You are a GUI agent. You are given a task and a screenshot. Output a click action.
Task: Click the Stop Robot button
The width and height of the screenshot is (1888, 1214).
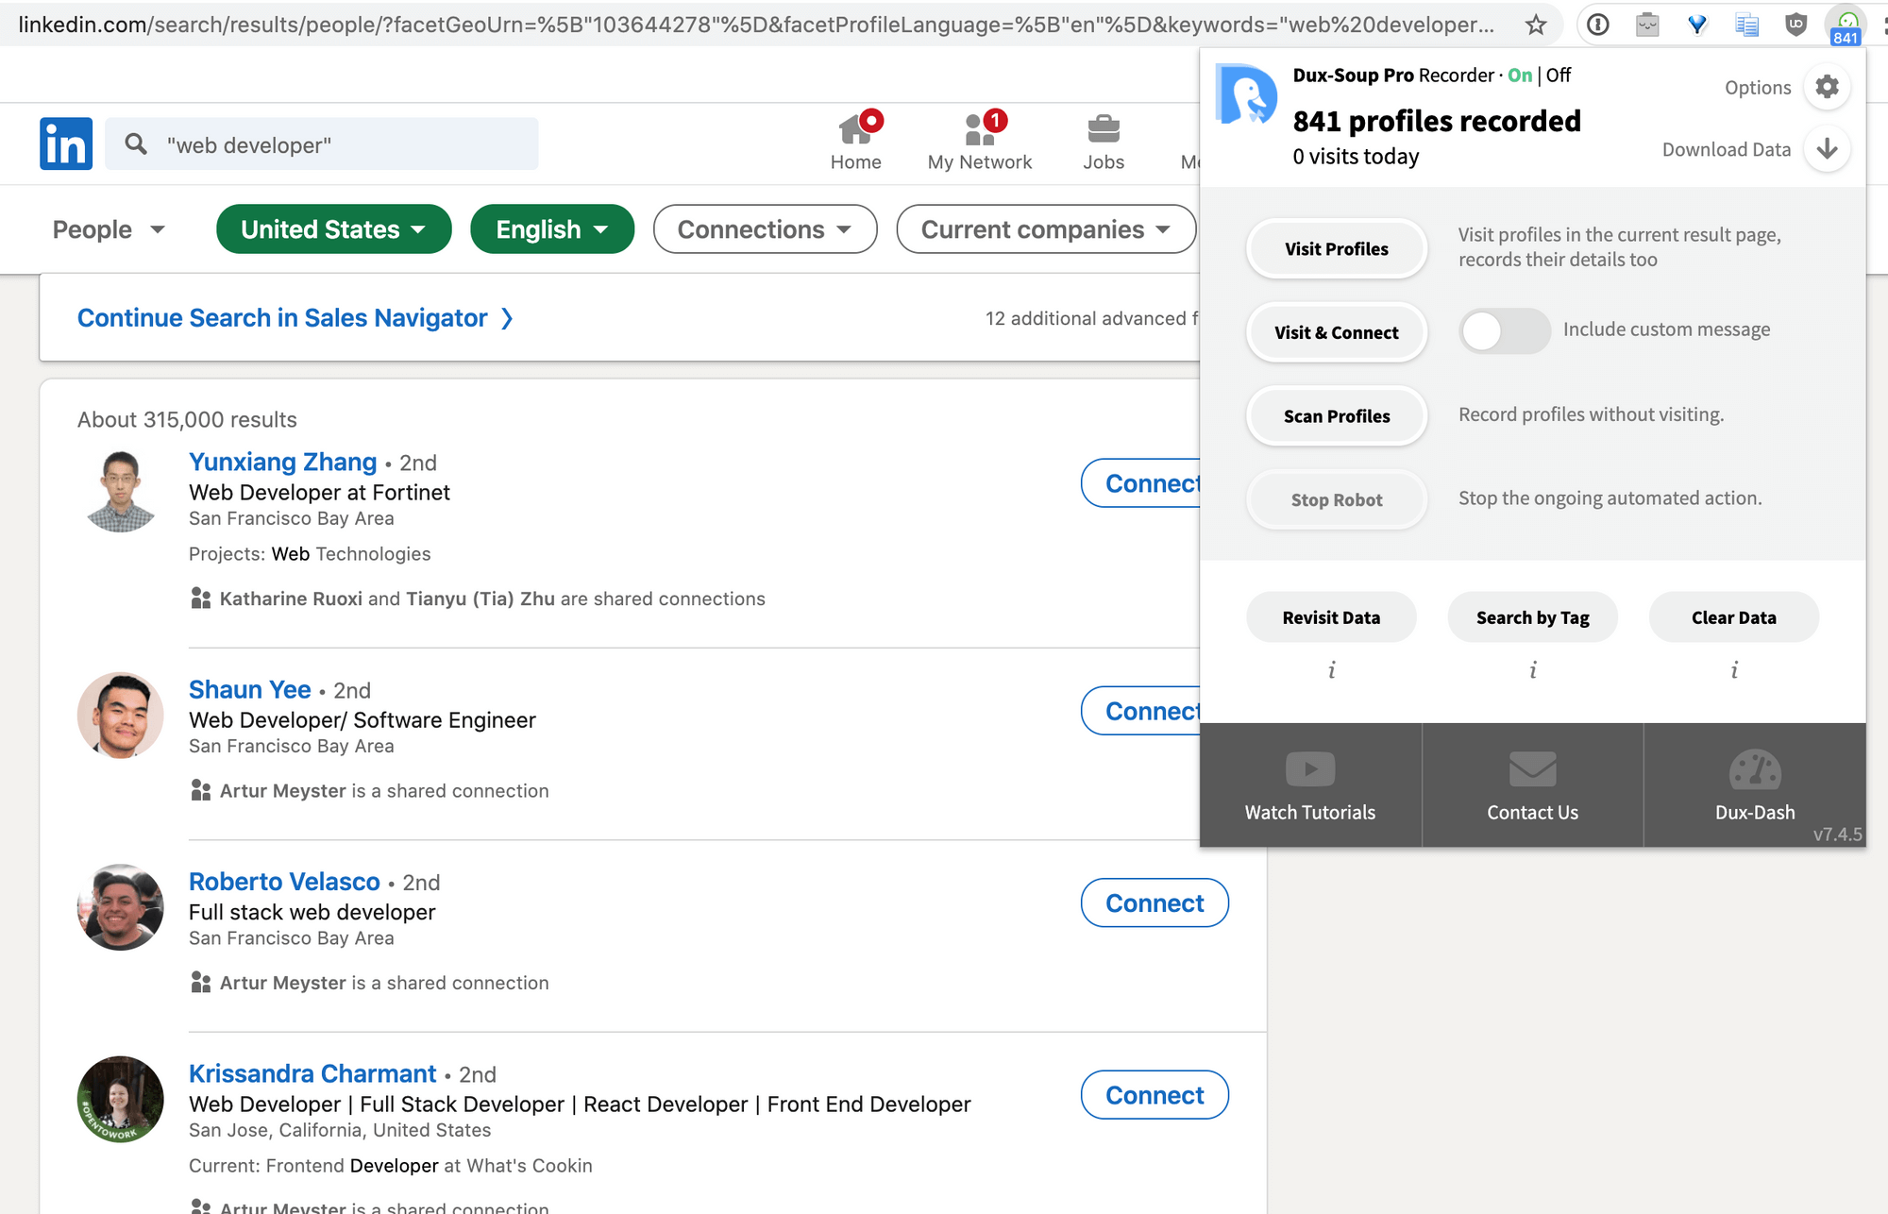[1336, 499]
